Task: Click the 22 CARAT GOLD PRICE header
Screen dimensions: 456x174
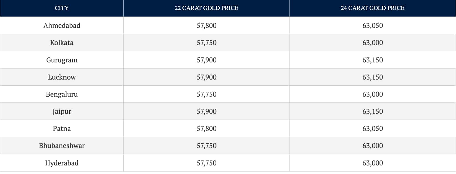Action: 206,8
